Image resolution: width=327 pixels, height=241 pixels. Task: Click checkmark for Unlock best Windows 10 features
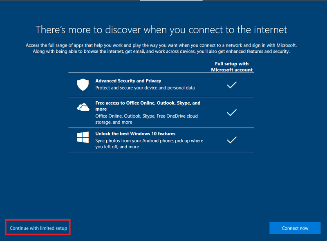tap(232, 140)
